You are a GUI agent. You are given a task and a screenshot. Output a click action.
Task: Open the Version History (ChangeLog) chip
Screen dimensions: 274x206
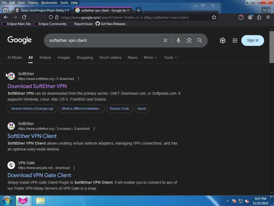pos(32,109)
